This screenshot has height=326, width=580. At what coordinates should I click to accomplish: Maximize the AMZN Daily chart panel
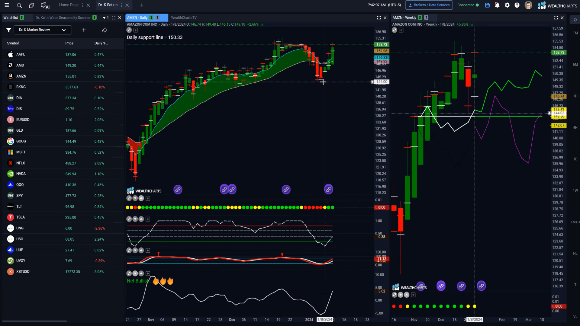(379, 18)
